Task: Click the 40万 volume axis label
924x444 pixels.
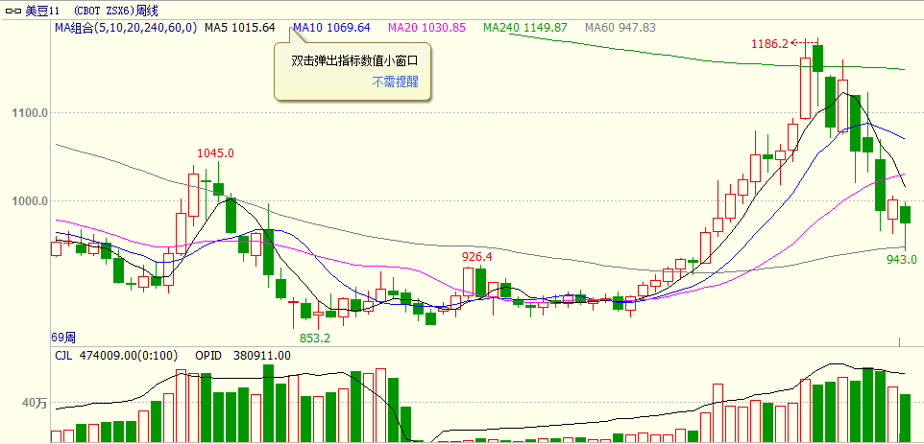Action: click(35, 403)
